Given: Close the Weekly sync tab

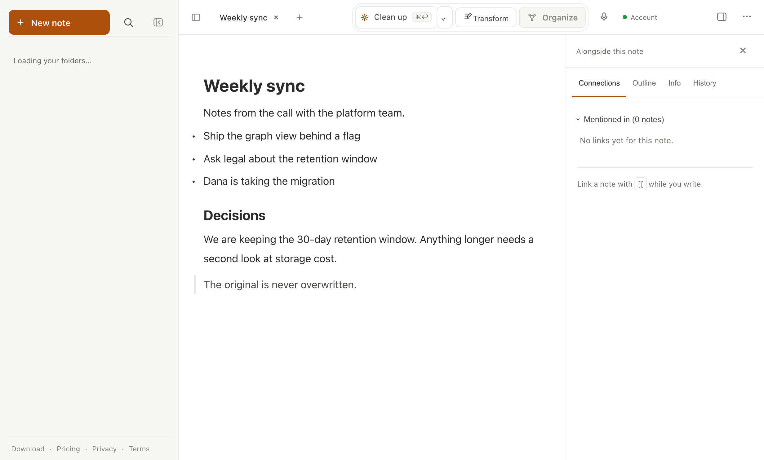Looking at the screenshot, I should [x=276, y=18].
